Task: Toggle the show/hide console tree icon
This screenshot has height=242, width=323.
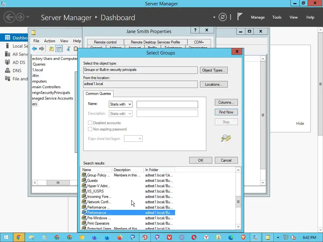Action: pos(59,49)
